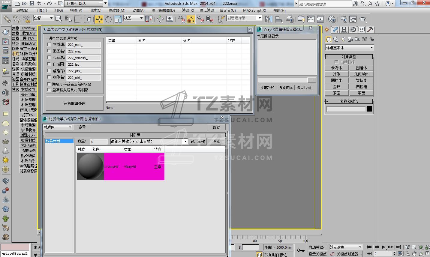Toggle the 自动栅格 checkbox

point(336,62)
